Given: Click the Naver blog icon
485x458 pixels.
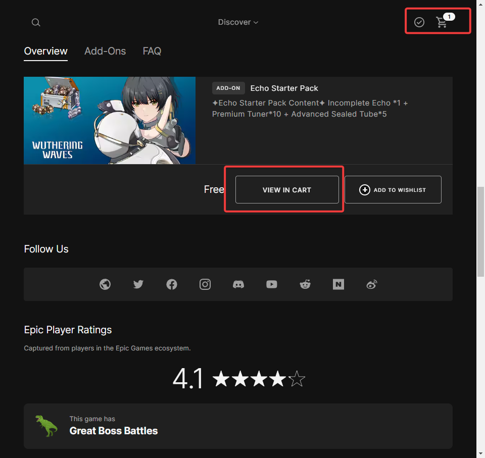Looking at the screenshot, I should [338, 284].
